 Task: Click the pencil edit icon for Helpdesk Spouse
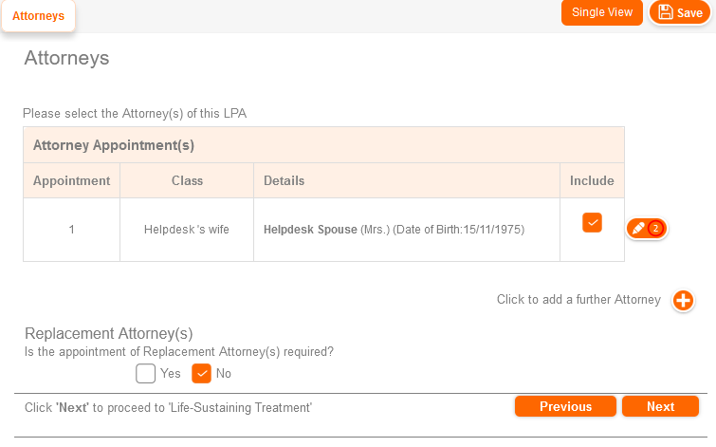tap(637, 229)
